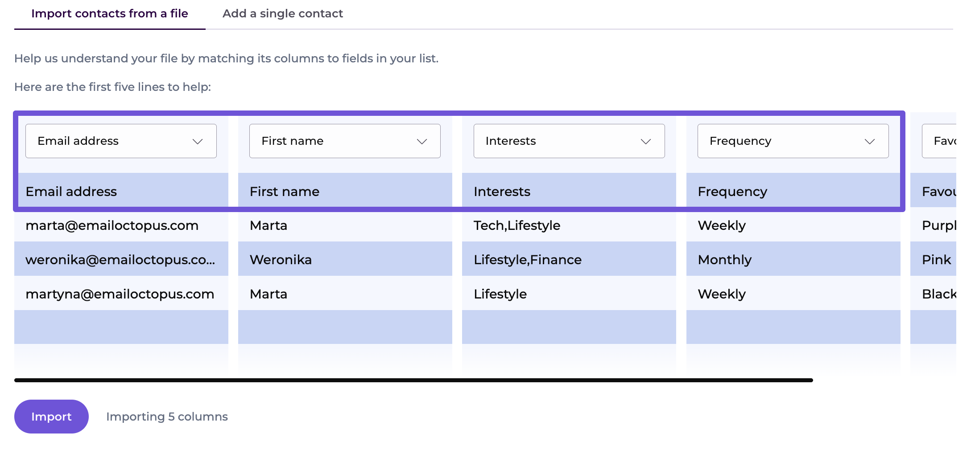Click the Monthly frequency cell

pos(725,260)
